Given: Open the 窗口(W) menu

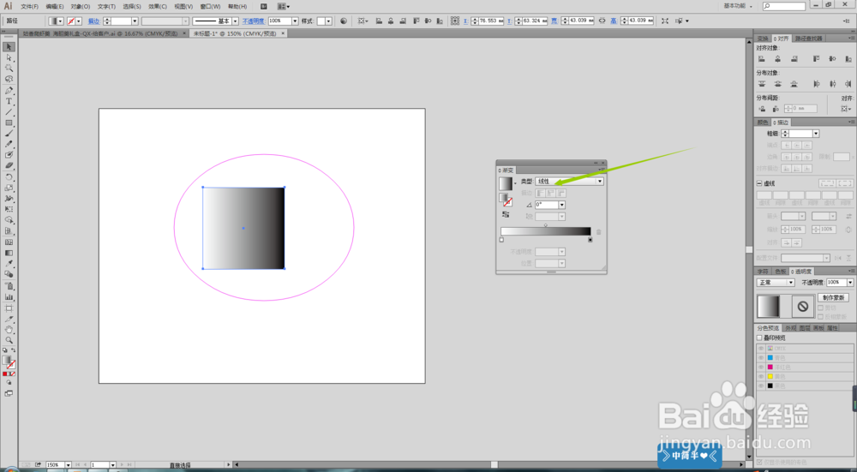Looking at the screenshot, I should point(211,7).
